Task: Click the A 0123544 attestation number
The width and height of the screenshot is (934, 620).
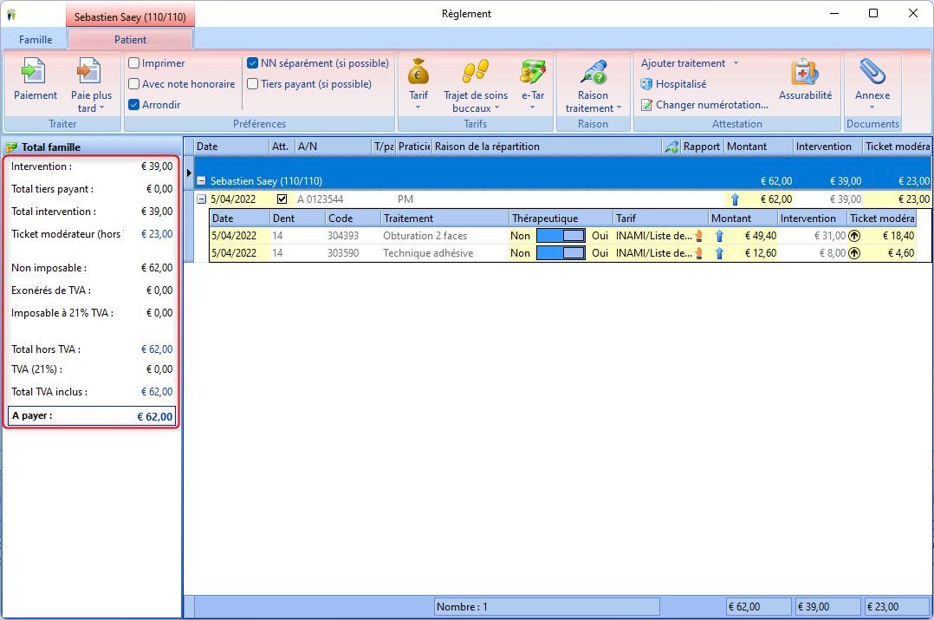Action: (321, 199)
